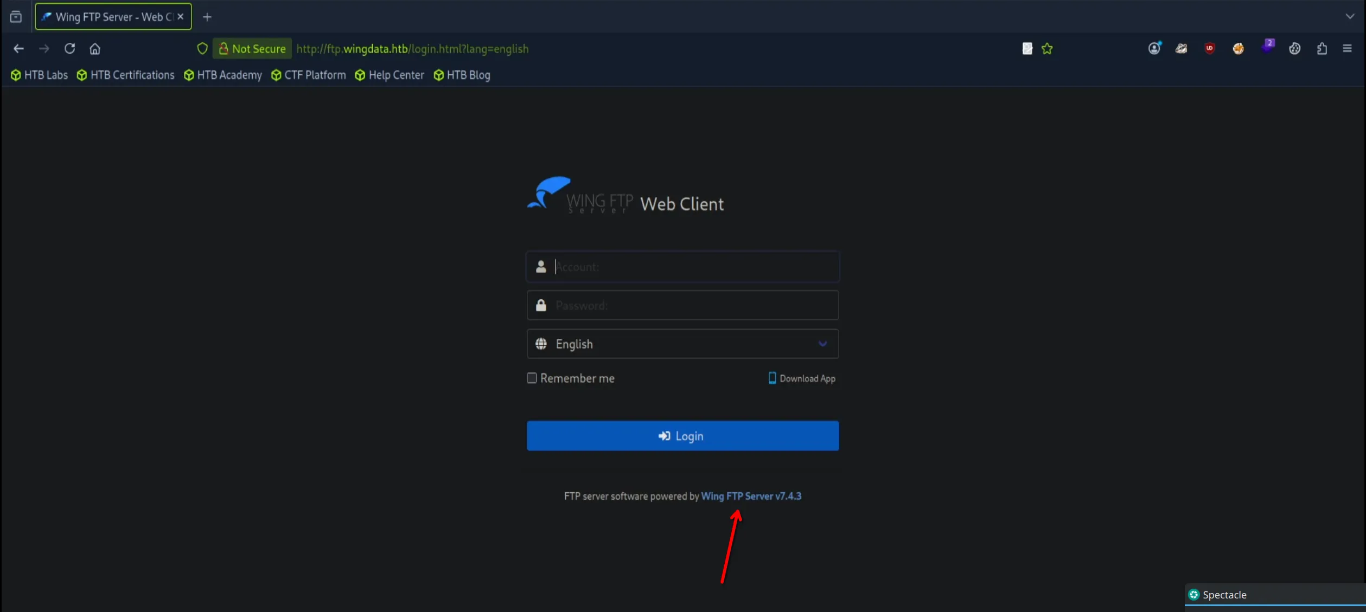Tick the Remember me checkbox
Viewport: 1366px width, 612px height.
[x=532, y=378]
